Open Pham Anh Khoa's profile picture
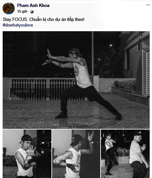 click(x=9, y=8)
